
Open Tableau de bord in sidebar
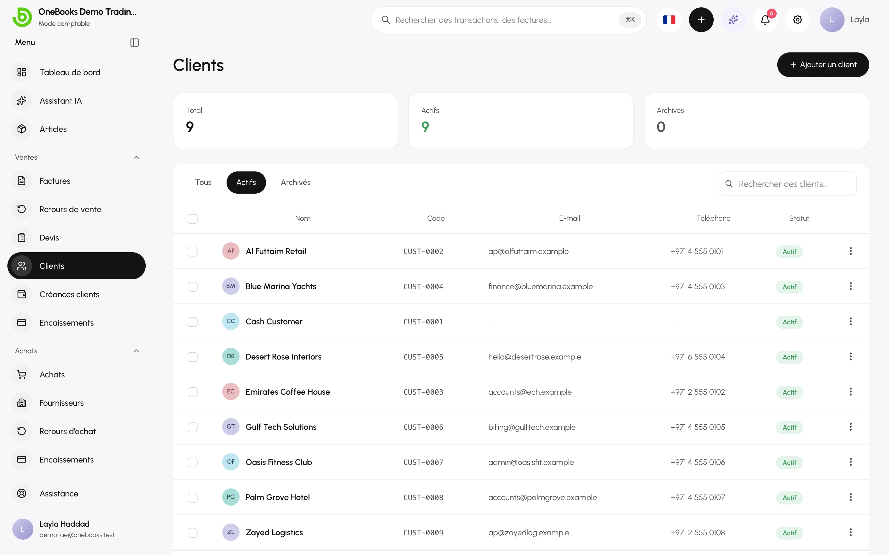(77, 72)
